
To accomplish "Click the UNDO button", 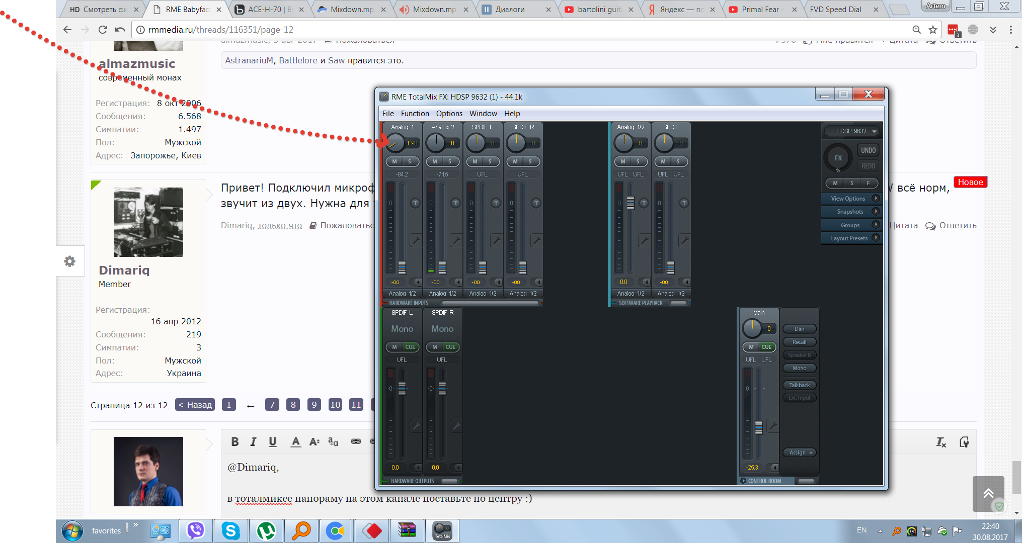I will (x=868, y=150).
